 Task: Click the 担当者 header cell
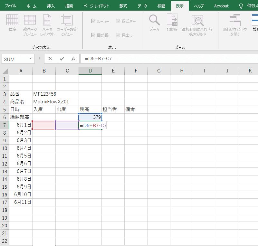(x=113, y=109)
